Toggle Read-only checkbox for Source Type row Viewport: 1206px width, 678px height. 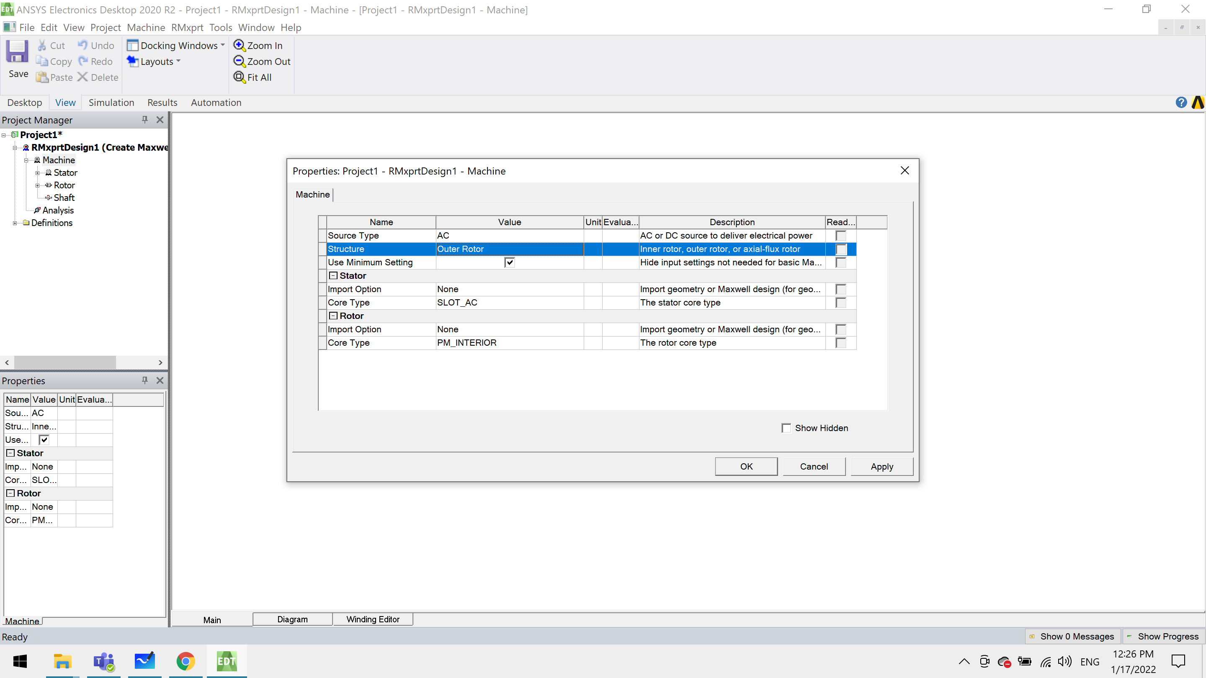(841, 236)
